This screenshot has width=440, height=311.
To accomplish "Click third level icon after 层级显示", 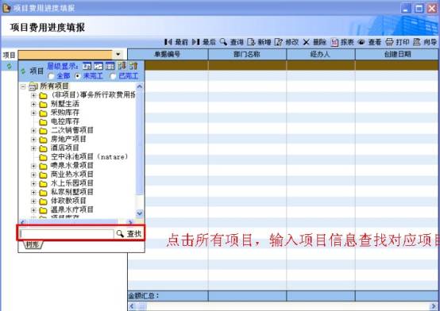I will click(x=110, y=66).
